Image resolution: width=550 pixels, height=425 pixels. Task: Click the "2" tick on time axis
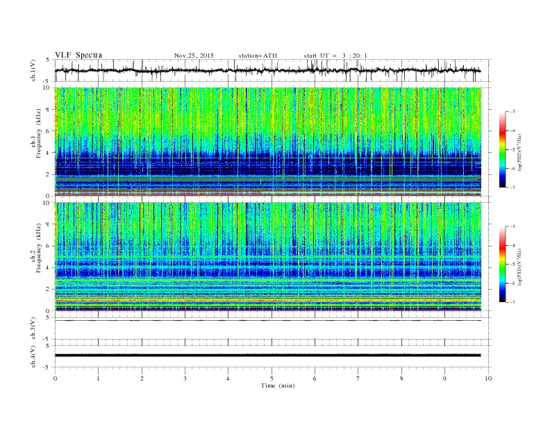[x=142, y=378]
